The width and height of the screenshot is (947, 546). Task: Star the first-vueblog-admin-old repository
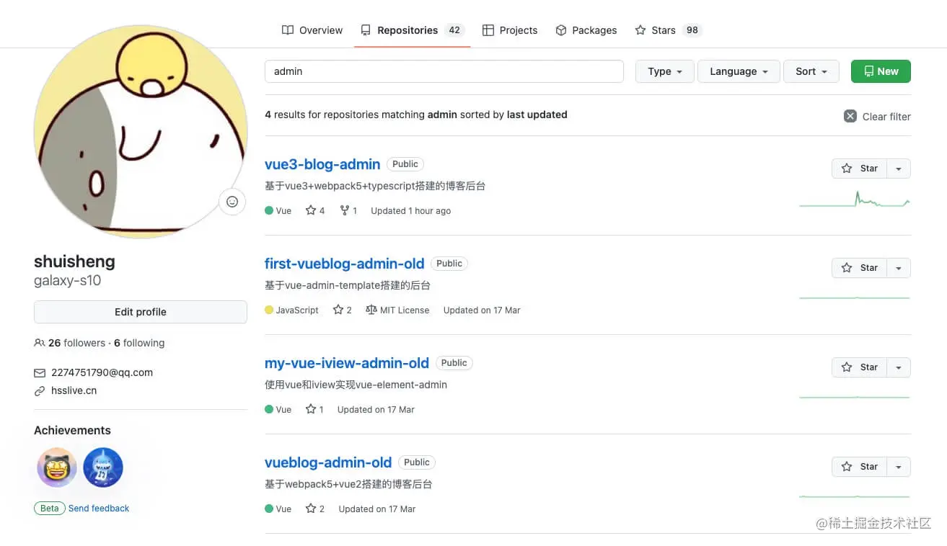pyautogui.click(x=859, y=268)
